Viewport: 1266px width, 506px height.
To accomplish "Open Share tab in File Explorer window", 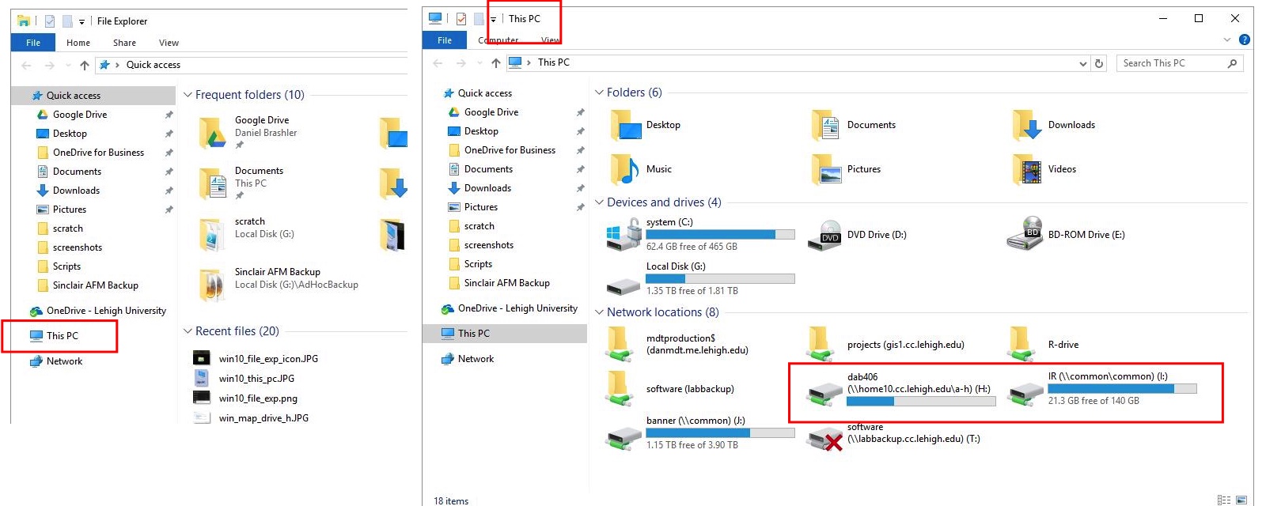I will point(124,43).
